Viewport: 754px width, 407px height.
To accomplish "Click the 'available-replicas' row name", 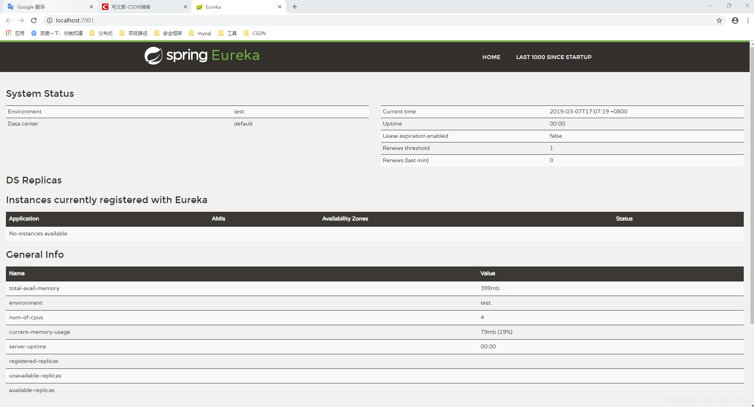I will [x=32, y=390].
